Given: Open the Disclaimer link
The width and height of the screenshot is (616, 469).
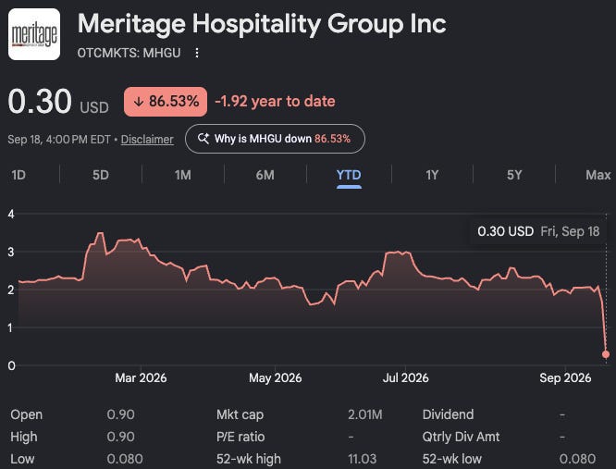Looking at the screenshot, I should click(147, 140).
